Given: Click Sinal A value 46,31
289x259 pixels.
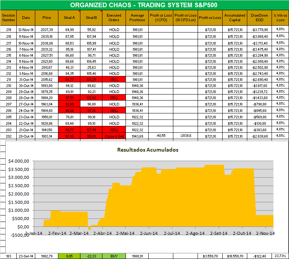Looking at the screenshot, I should [69, 67].
